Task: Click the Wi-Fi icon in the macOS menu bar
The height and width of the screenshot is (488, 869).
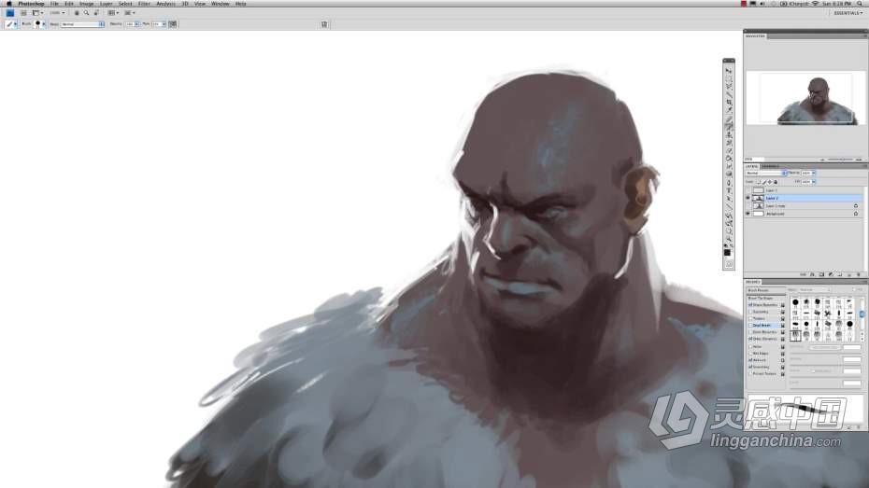Action: (x=815, y=4)
